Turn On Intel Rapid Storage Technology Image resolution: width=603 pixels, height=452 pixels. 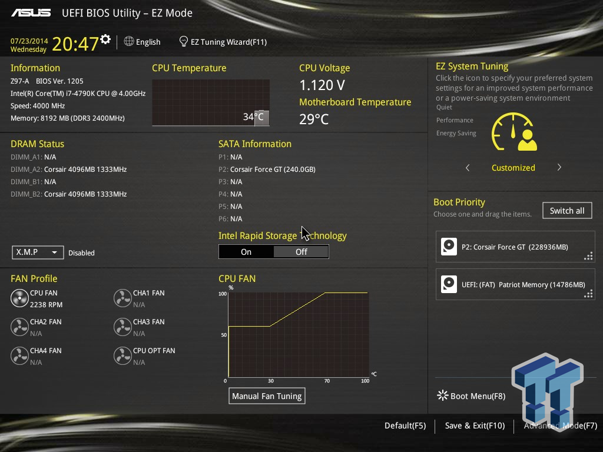[x=246, y=251]
